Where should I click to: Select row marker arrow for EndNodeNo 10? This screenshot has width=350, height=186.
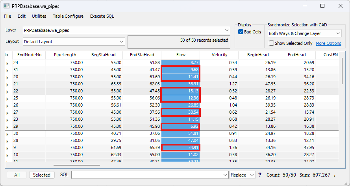pos(7,156)
